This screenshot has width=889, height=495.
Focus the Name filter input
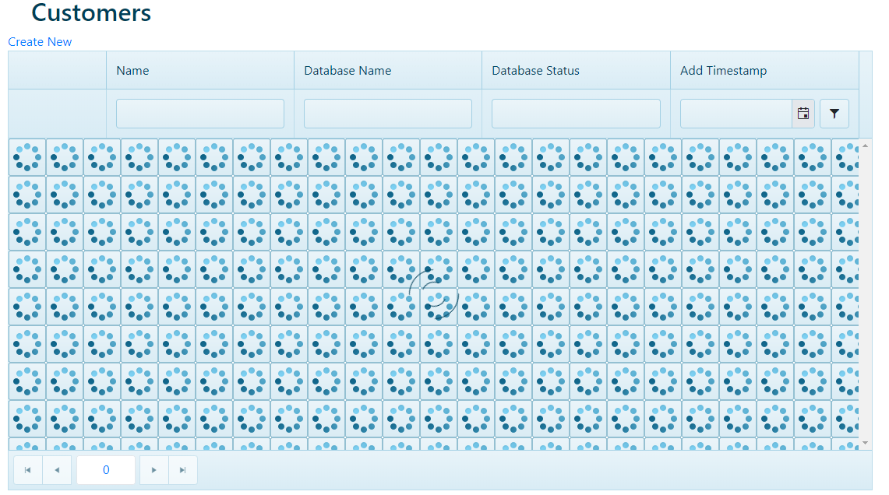[x=200, y=114]
